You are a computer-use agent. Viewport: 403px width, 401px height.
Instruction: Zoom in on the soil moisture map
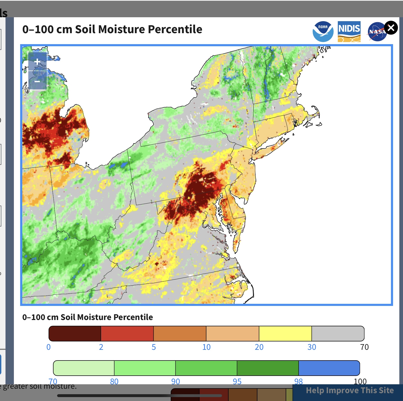[37, 62]
